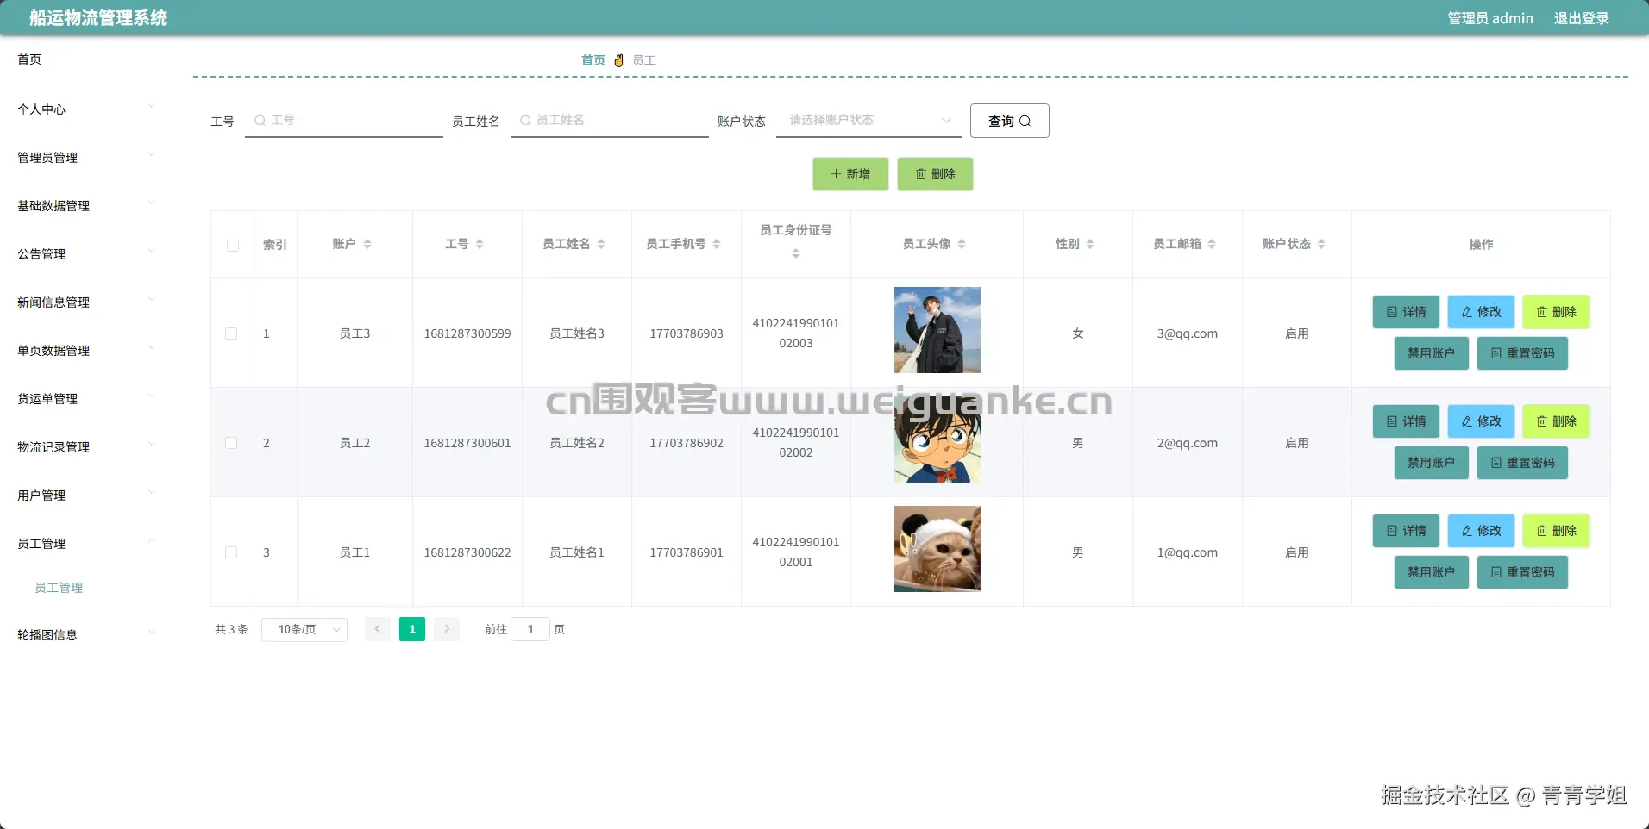Open cat avatar of 员工姓名1
Viewport: 1649px width, 829px height.
[937, 549]
